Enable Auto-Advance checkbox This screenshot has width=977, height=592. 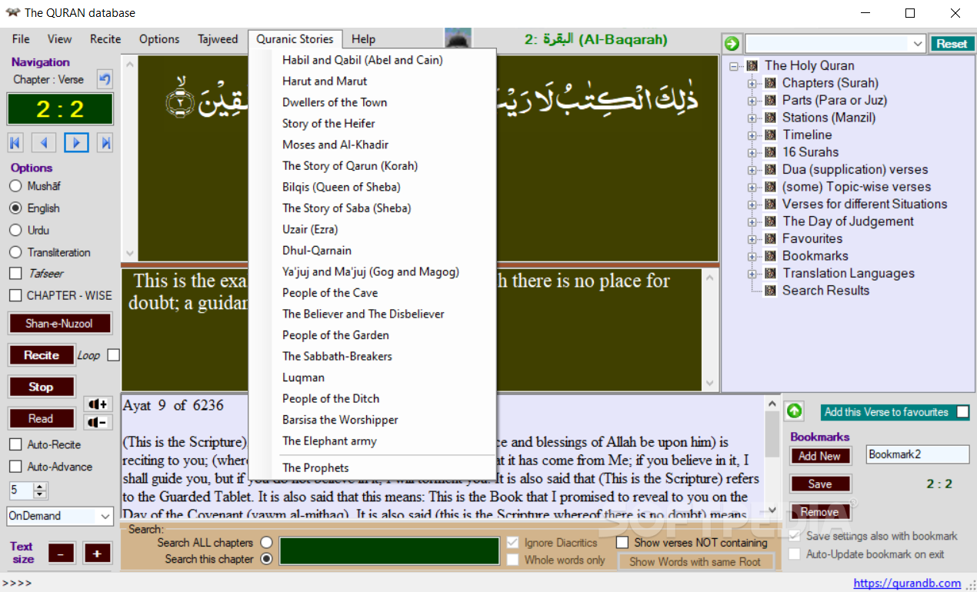(x=15, y=467)
